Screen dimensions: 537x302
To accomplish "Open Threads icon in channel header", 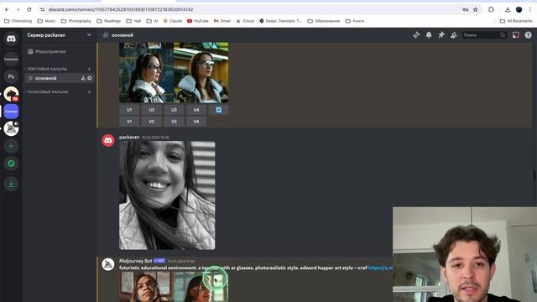I will click(x=416, y=35).
